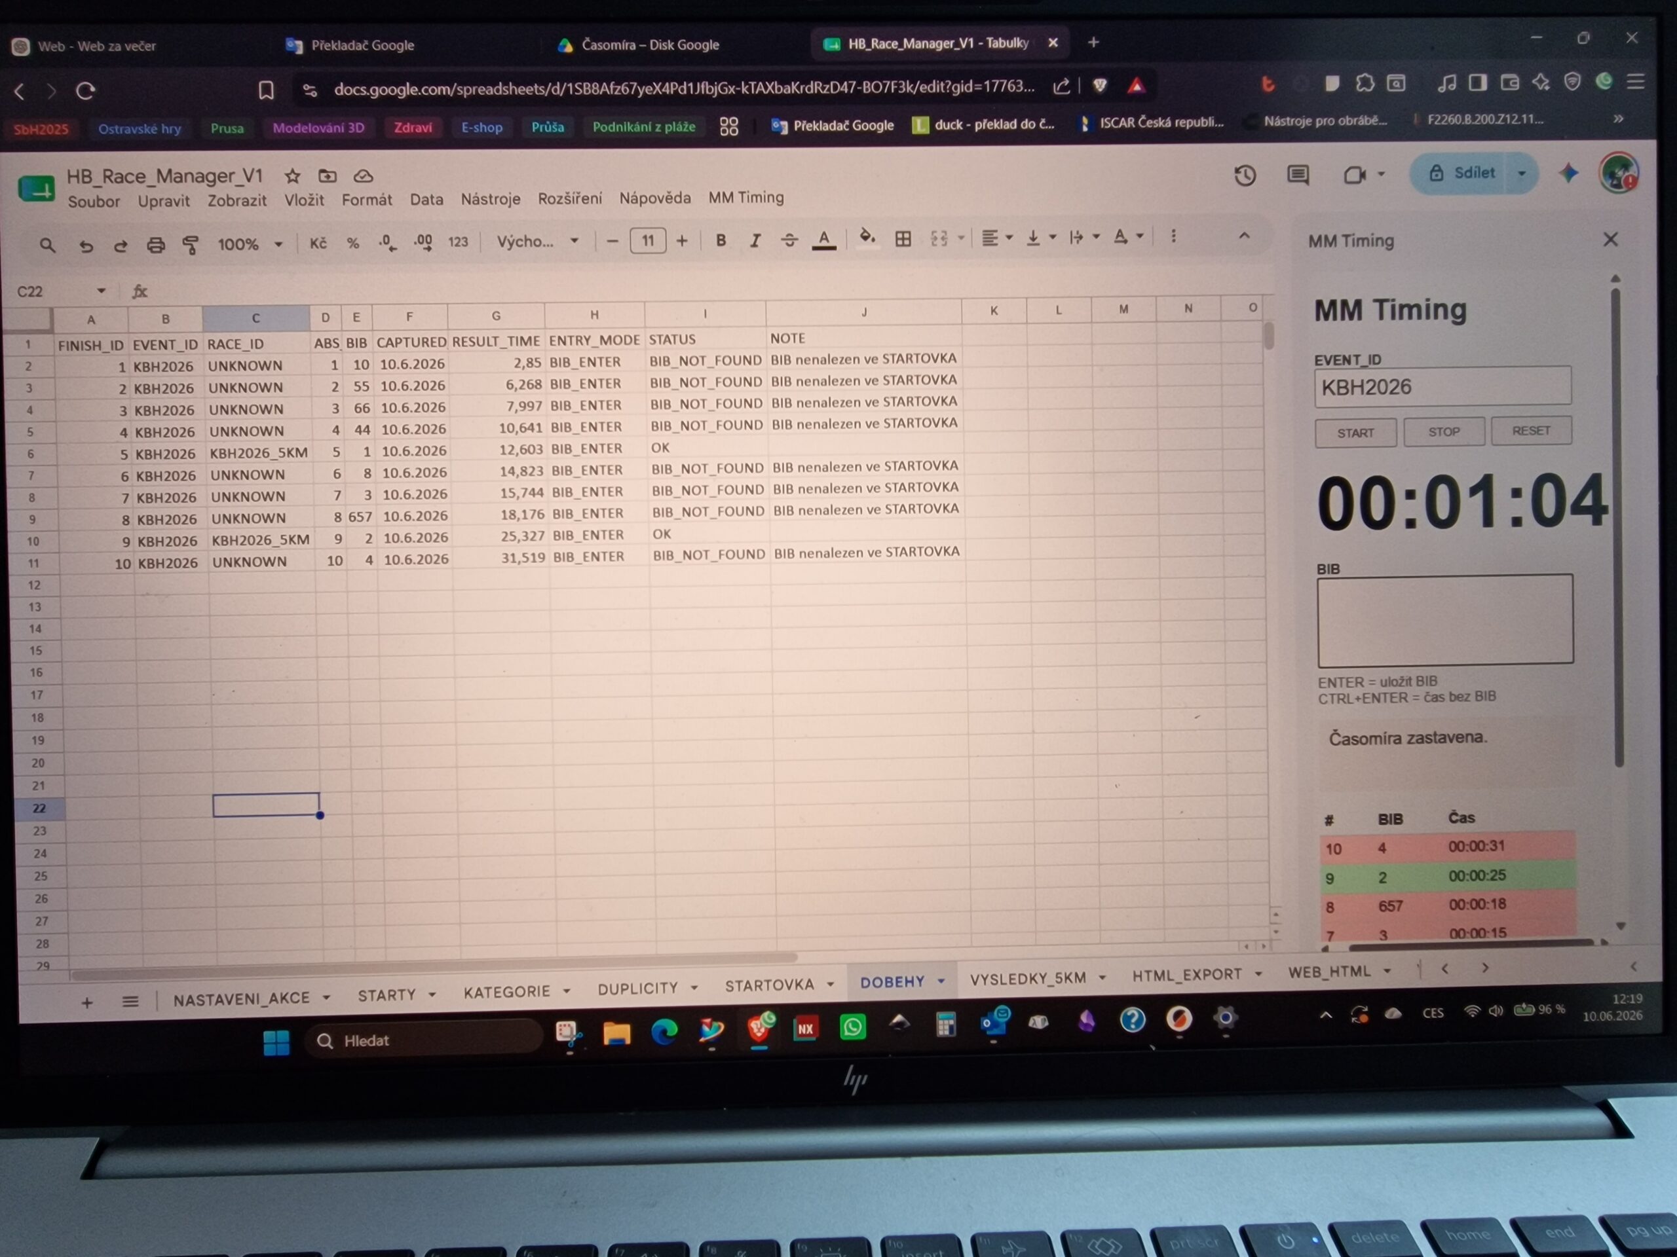Open the font family dropdown Výcho...

[x=537, y=242]
